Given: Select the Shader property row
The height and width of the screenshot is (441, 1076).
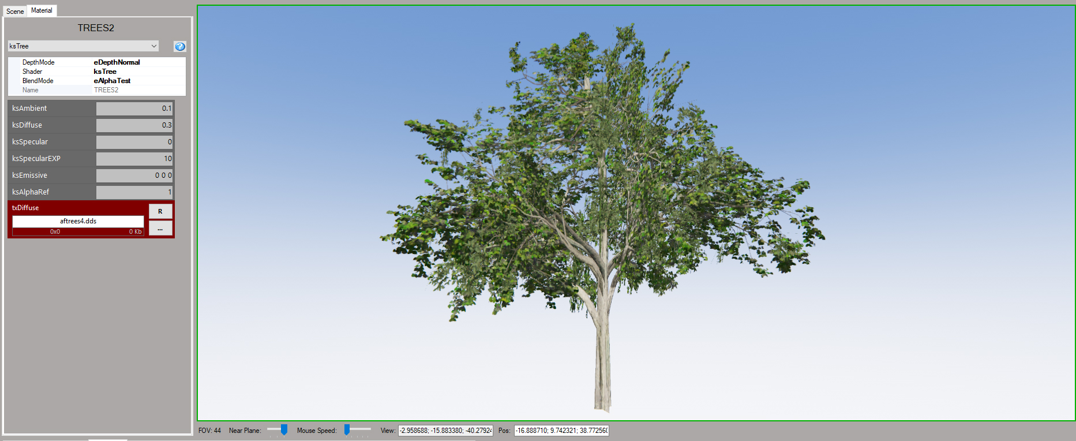Looking at the screenshot, I should (97, 72).
